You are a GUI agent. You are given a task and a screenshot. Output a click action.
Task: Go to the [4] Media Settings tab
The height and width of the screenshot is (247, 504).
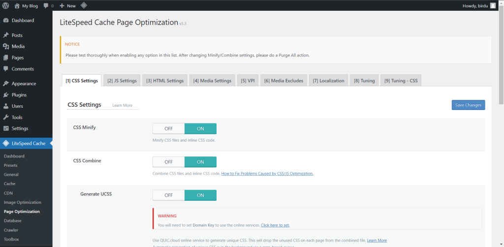[x=212, y=81]
